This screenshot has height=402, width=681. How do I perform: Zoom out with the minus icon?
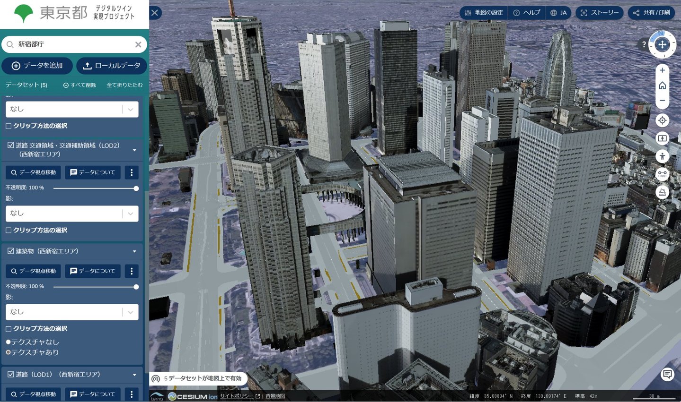point(662,101)
